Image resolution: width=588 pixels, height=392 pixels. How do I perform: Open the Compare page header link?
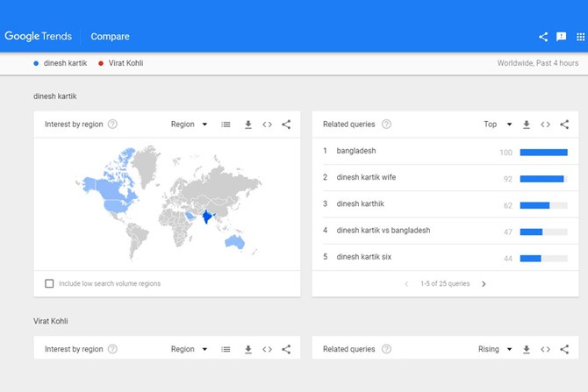pyautogui.click(x=110, y=36)
